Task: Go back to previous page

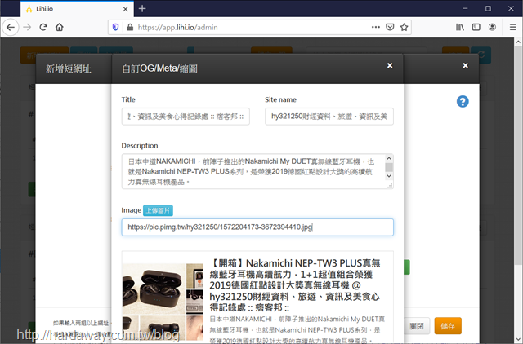Action: tap(11, 27)
